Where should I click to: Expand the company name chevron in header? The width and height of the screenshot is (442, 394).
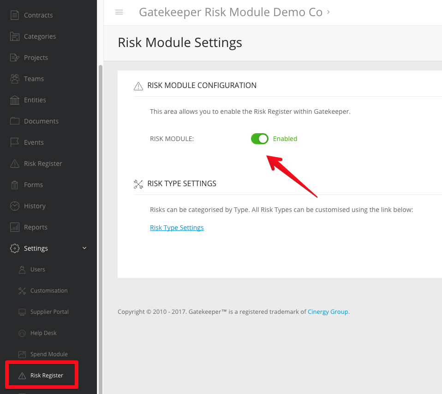[x=329, y=12]
